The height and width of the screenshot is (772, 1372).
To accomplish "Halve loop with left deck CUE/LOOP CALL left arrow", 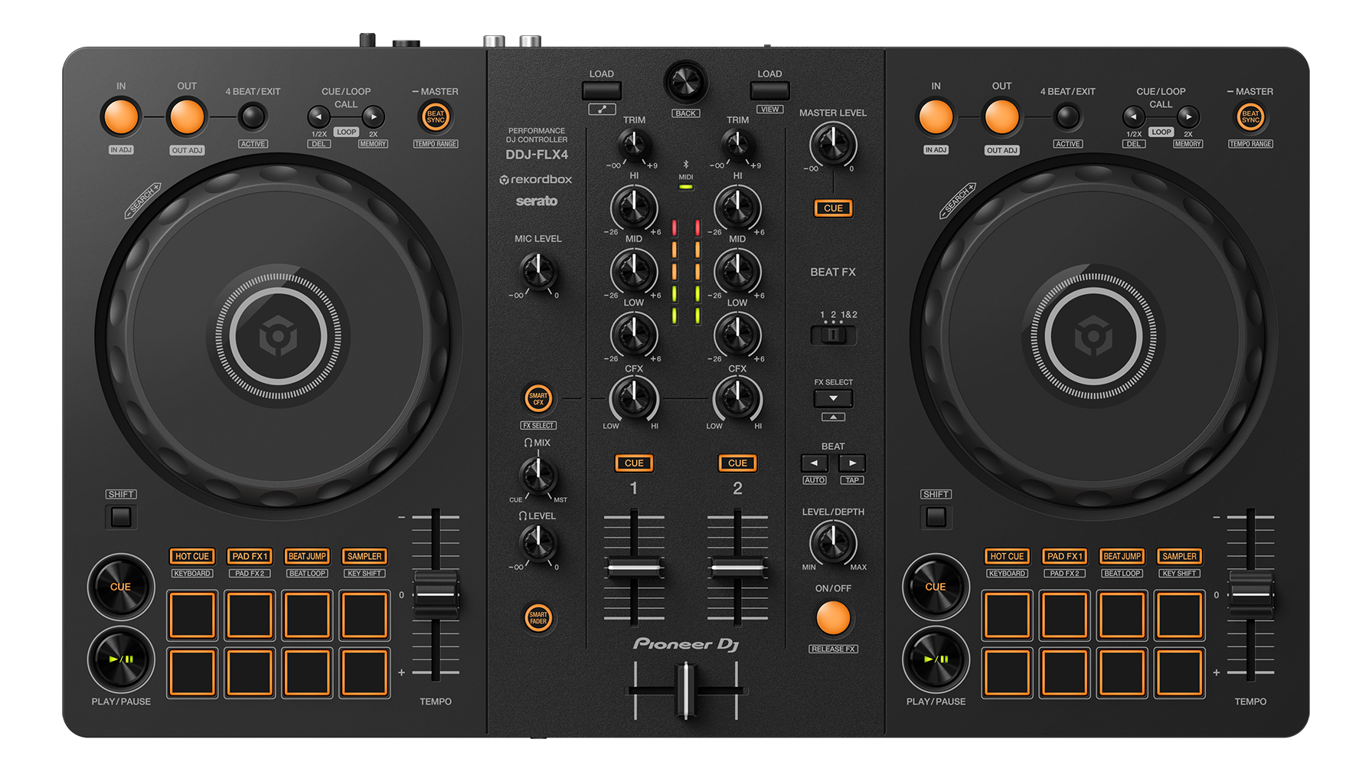I will 318,117.
